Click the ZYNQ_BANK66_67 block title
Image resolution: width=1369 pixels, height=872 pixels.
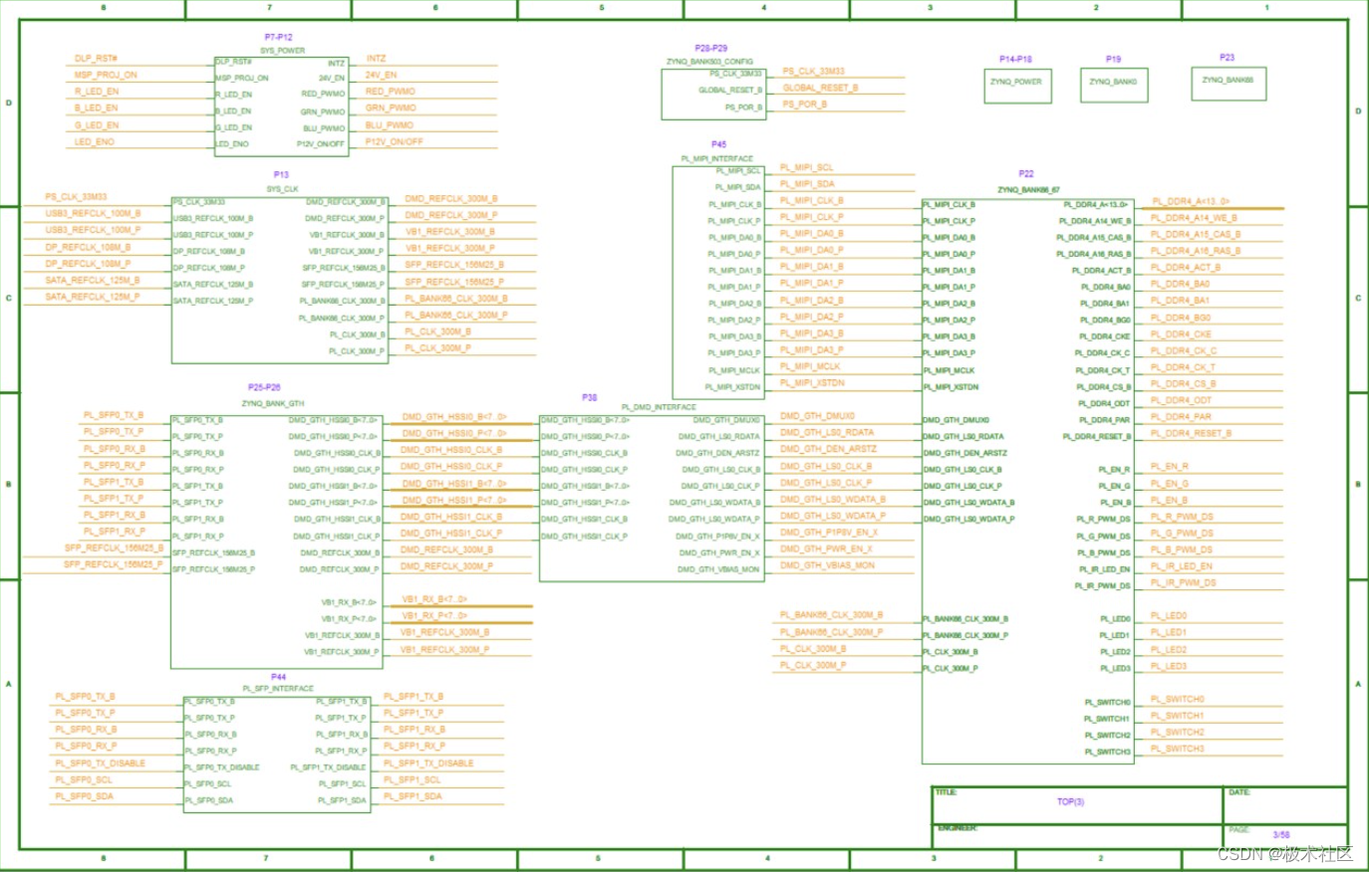tap(1028, 189)
